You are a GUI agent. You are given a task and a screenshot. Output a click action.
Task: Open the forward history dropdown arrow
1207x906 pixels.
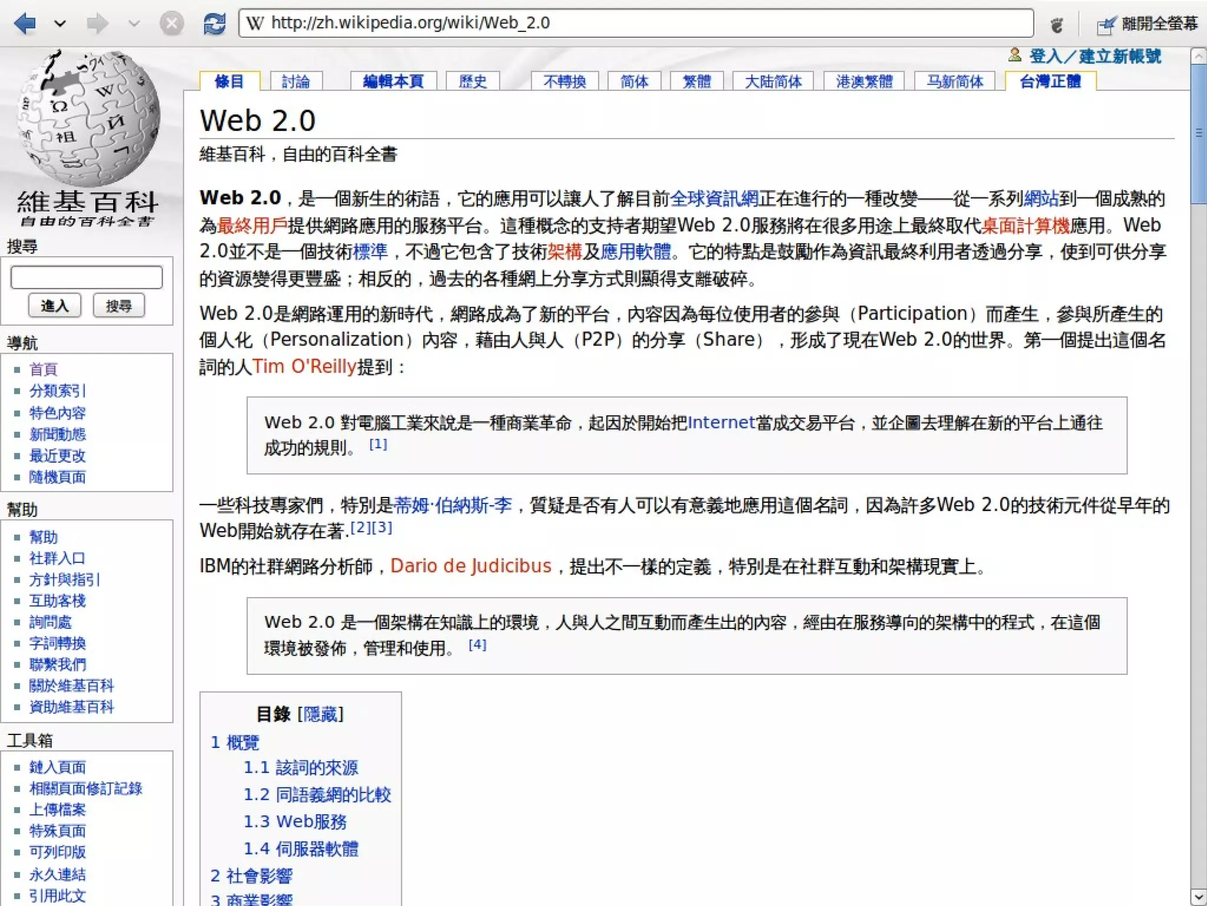(x=134, y=24)
